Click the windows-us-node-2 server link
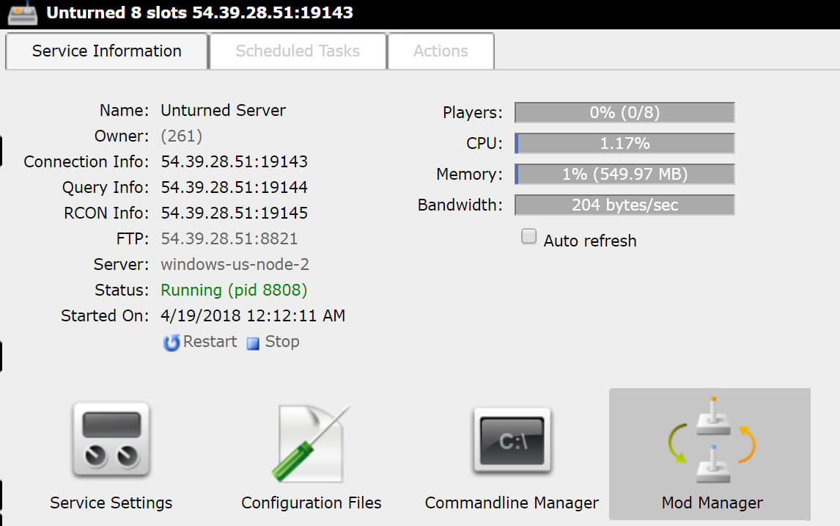 [x=235, y=264]
